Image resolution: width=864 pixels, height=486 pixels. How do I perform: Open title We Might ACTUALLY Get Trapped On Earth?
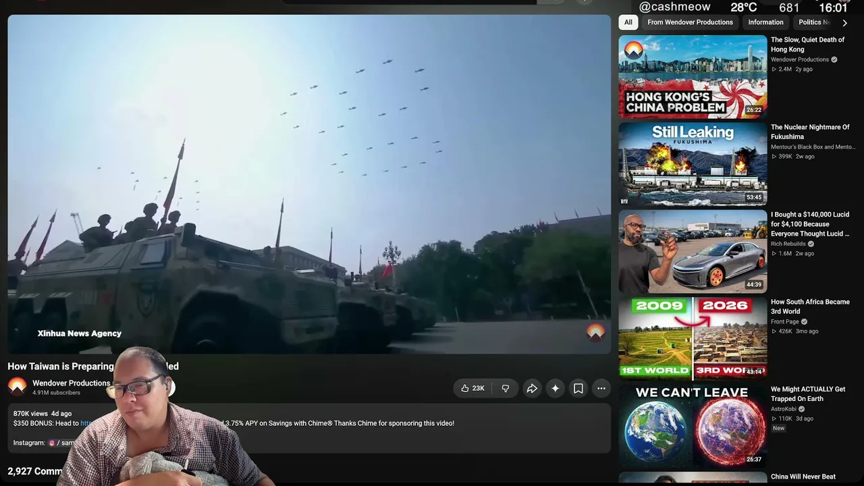tap(808, 394)
